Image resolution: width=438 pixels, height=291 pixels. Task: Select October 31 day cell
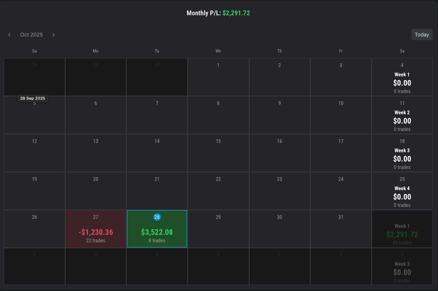pos(341,229)
